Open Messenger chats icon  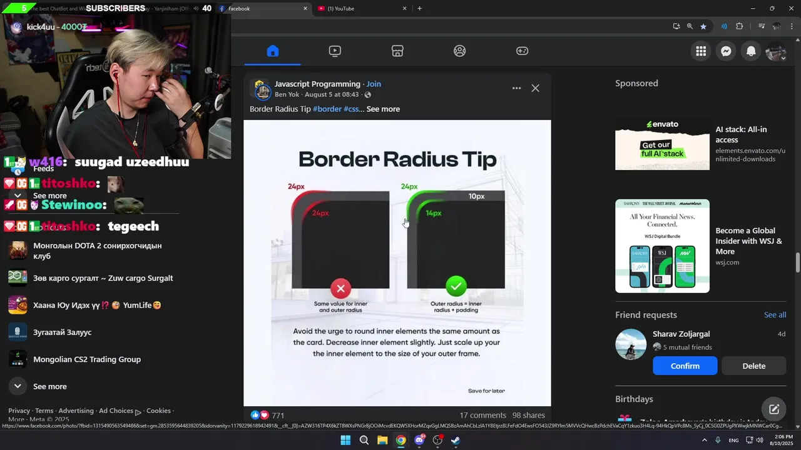click(726, 51)
